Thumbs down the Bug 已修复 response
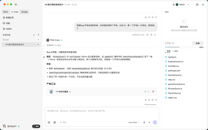The width and height of the screenshot is (208, 130). (149, 100)
